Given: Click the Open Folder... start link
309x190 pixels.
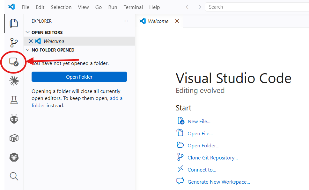Looking at the screenshot, I should tap(203, 145).
